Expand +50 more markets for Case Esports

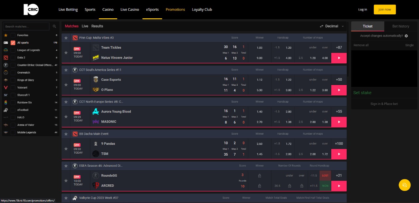coord(339,79)
